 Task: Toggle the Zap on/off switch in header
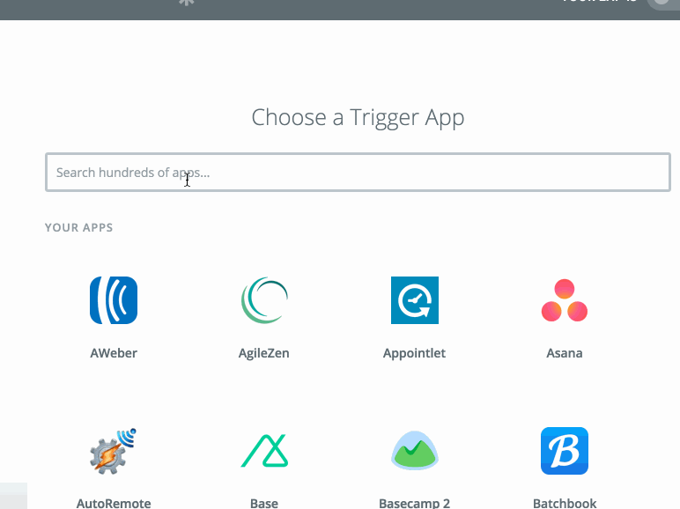pyautogui.click(x=663, y=4)
